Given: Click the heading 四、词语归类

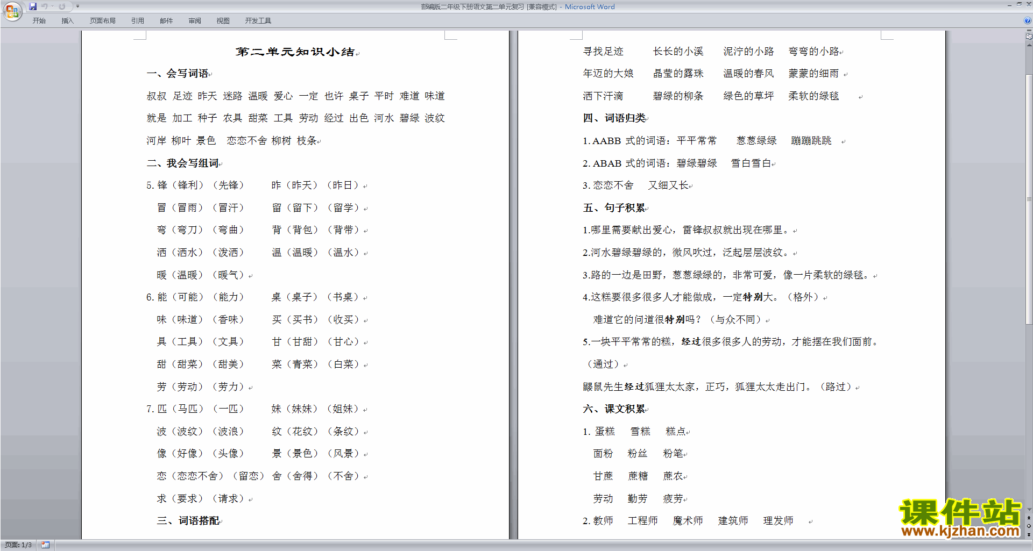Looking at the screenshot, I should [614, 118].
